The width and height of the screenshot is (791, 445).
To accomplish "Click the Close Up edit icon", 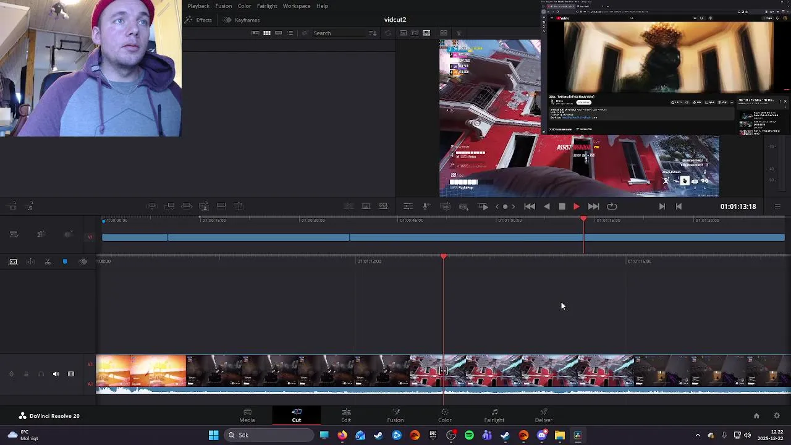I will click(204, 206).
